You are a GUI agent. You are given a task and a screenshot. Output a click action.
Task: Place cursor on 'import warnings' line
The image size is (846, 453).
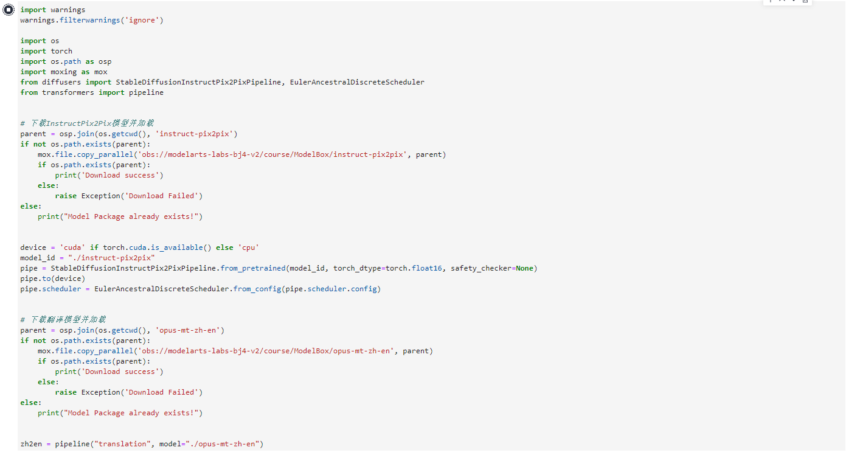(x=53, y=10)
